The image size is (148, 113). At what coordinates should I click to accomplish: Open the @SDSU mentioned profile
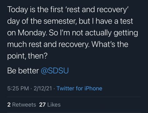tap(55, 71)
